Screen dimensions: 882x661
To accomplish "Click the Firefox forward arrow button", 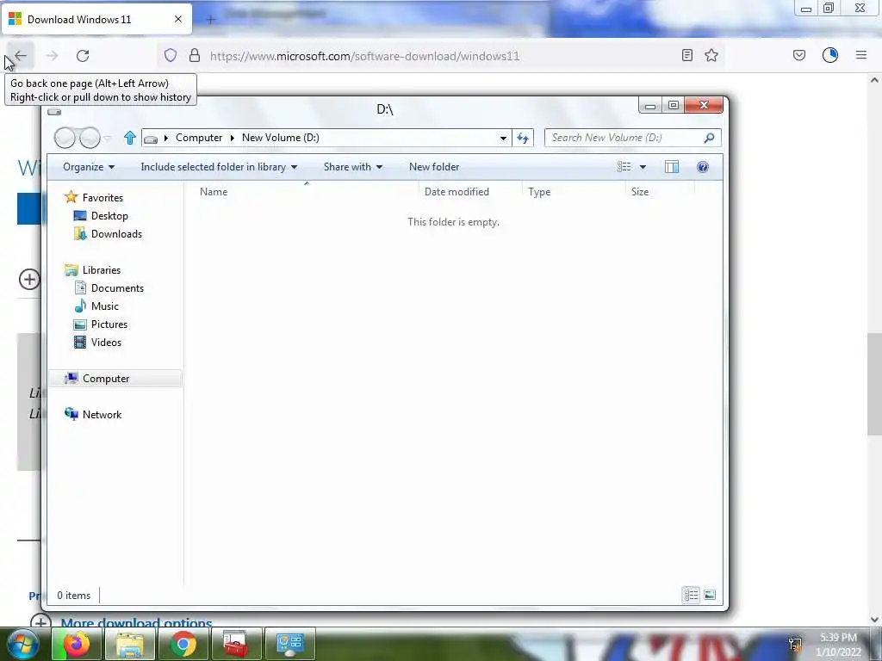I will point(52,56).
